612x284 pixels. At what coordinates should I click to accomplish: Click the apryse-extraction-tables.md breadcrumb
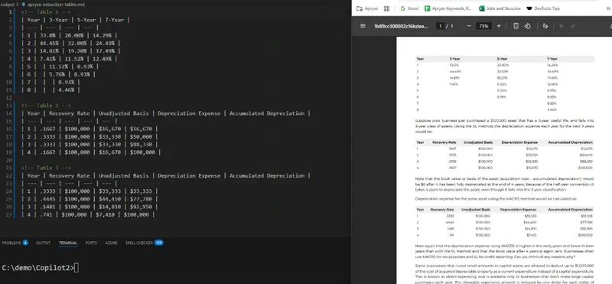(56, 5)
